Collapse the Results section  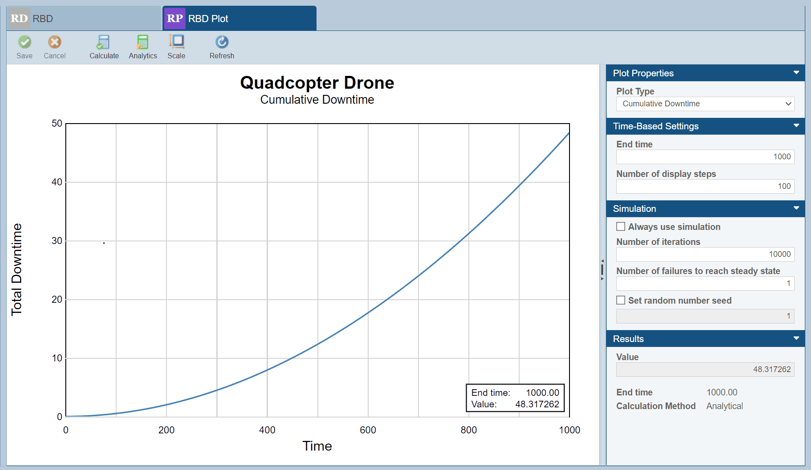coord(796,338)
